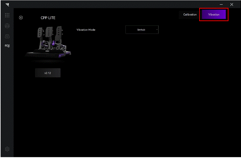
Task: Click the firmware download arrow icon
Action: pos(21,18)
